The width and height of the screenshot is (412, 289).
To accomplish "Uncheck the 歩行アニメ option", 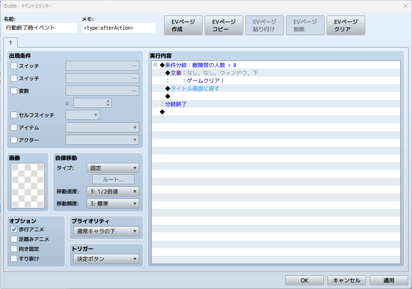I will 14,229.
